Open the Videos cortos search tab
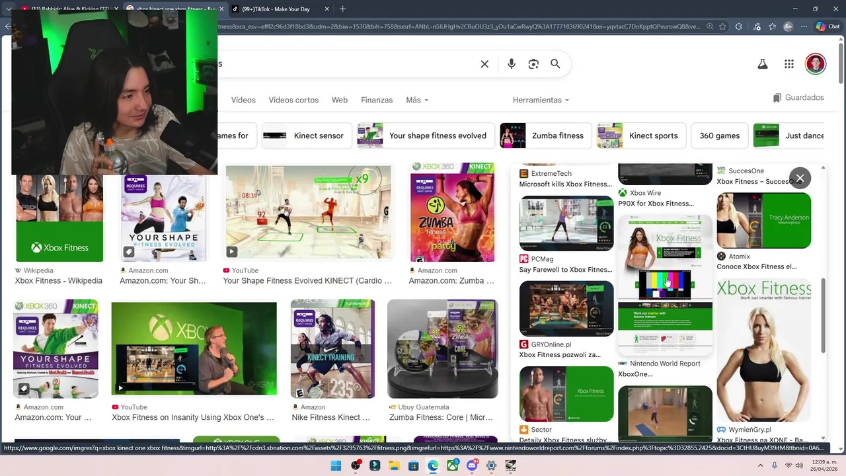Viewport: 846px width, 476px height. click(293, 100)
